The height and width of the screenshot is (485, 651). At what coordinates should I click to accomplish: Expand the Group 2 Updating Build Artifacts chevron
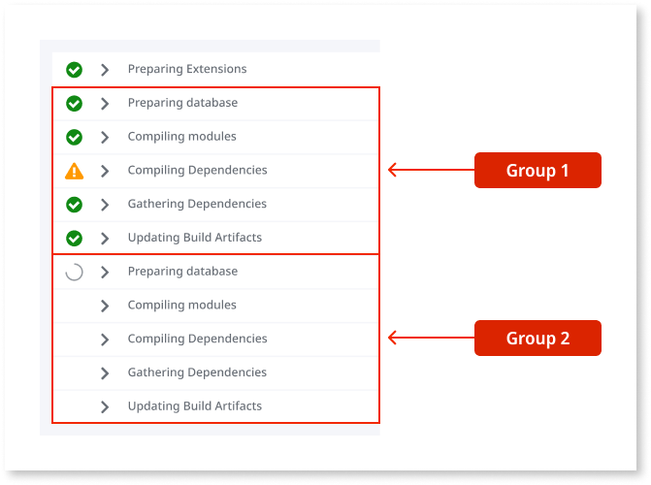point(105,406)
